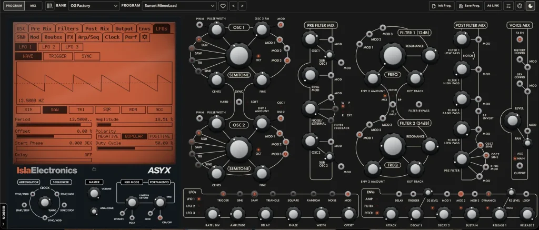Screen dimensions: 539x230
Task: Toggle the LFO Saw waveform LED button
Action: tap(254, 194)
